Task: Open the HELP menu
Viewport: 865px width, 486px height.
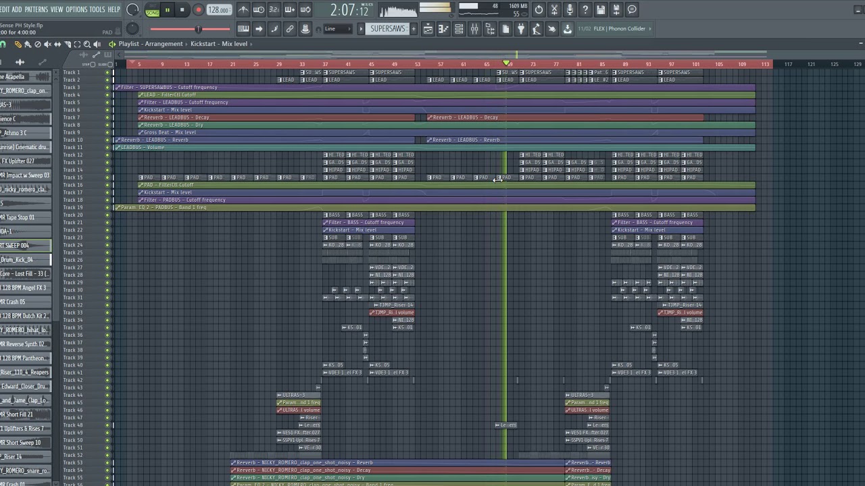Action: 114,9
